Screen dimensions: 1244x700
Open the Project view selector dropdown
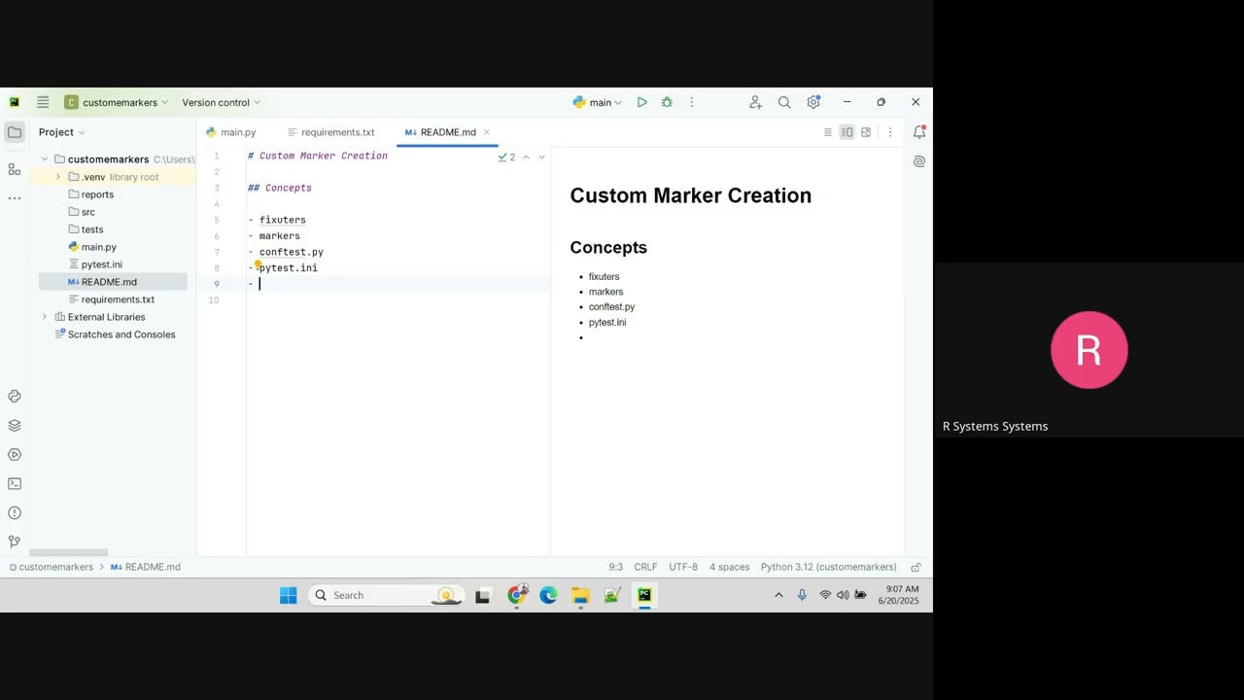click(61, 132)
